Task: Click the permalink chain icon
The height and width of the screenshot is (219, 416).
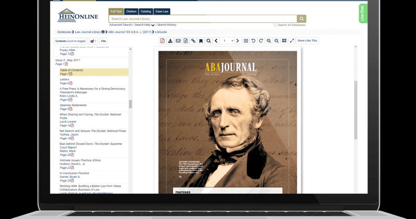Action: (x=193, y=41)
